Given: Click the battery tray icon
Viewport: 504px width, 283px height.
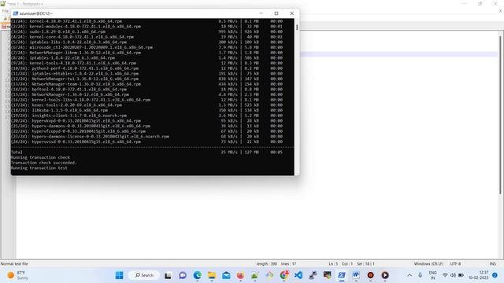Looking at the screenshot, I should click(461, 275).
